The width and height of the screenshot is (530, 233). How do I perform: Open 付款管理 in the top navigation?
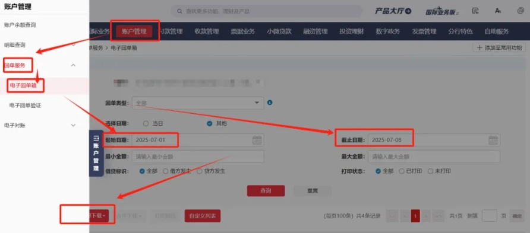171,31
